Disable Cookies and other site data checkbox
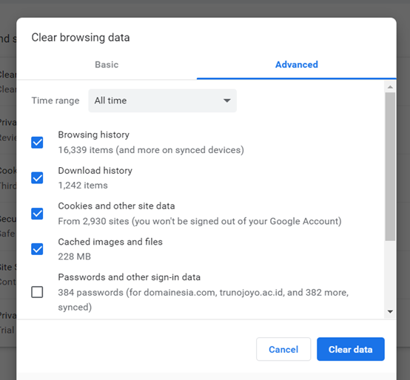Image resolution: width=410 pixels, height=380 pixels. [x=37, y=214]
